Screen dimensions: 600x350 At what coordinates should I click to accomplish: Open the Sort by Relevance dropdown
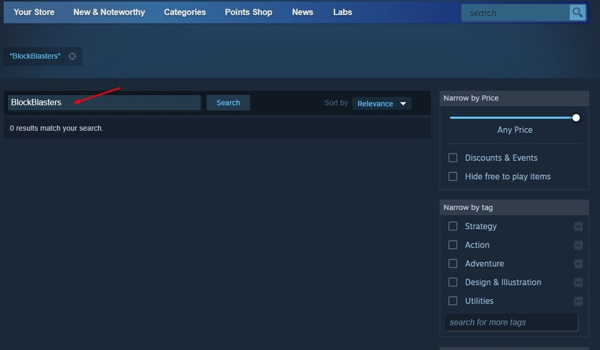[382, 103]
